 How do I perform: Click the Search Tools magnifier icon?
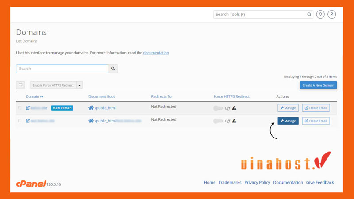click(309, 15)
